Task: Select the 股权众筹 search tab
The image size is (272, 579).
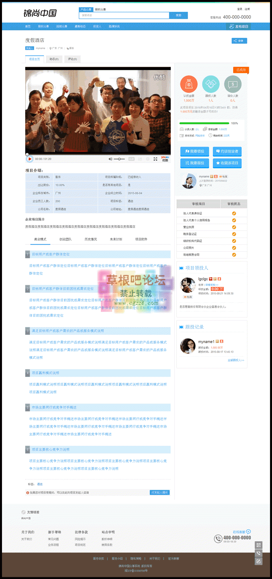Action: [100, 9]
